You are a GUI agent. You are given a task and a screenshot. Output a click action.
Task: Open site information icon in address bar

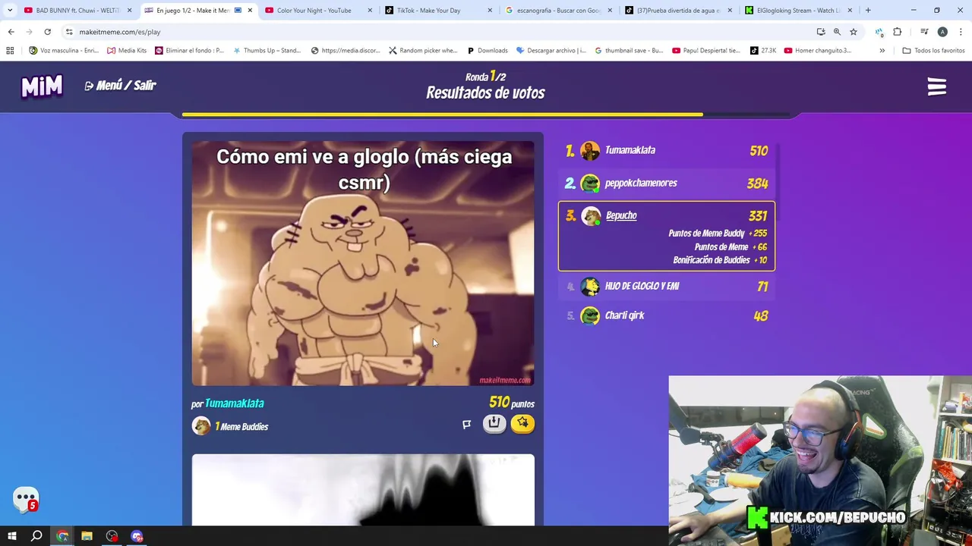pyautogui.click(x=69, y=32)
